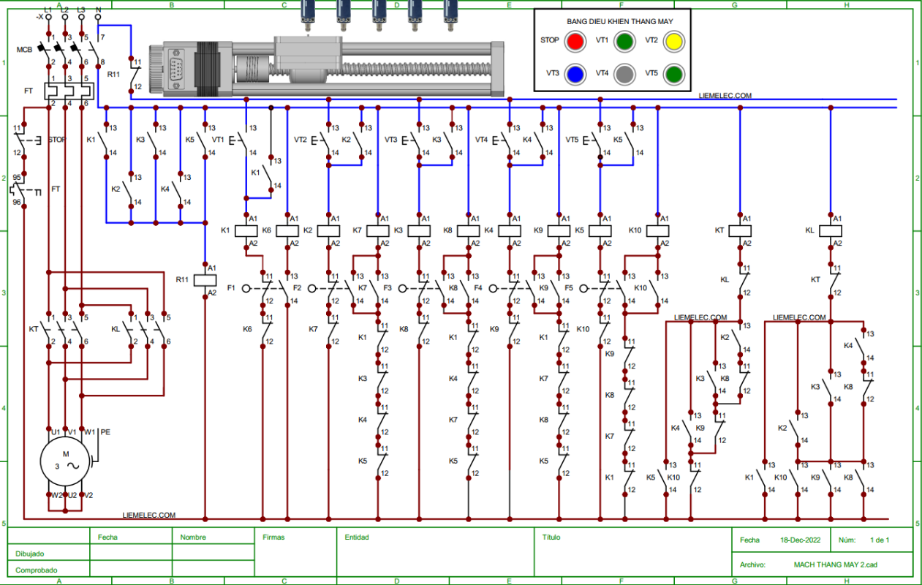This screenshot has width=922, height=585.
Task: Click the linear actuator image
Action: tap(327, 67)
